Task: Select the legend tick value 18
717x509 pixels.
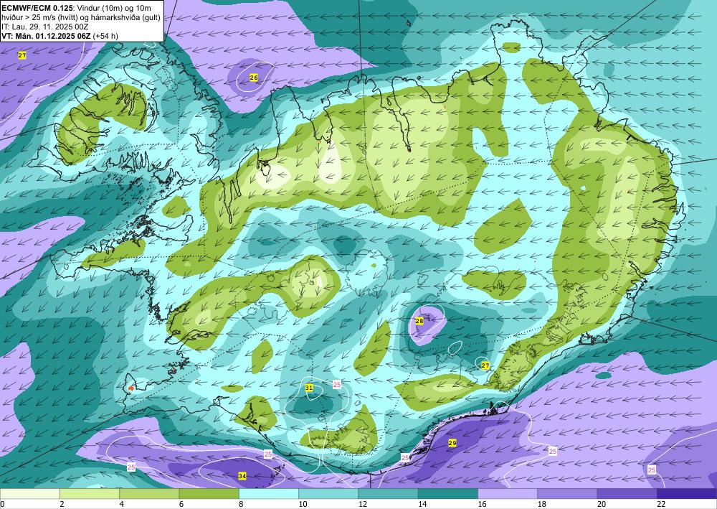Action: pyautogui.click(x=541, y=504)
